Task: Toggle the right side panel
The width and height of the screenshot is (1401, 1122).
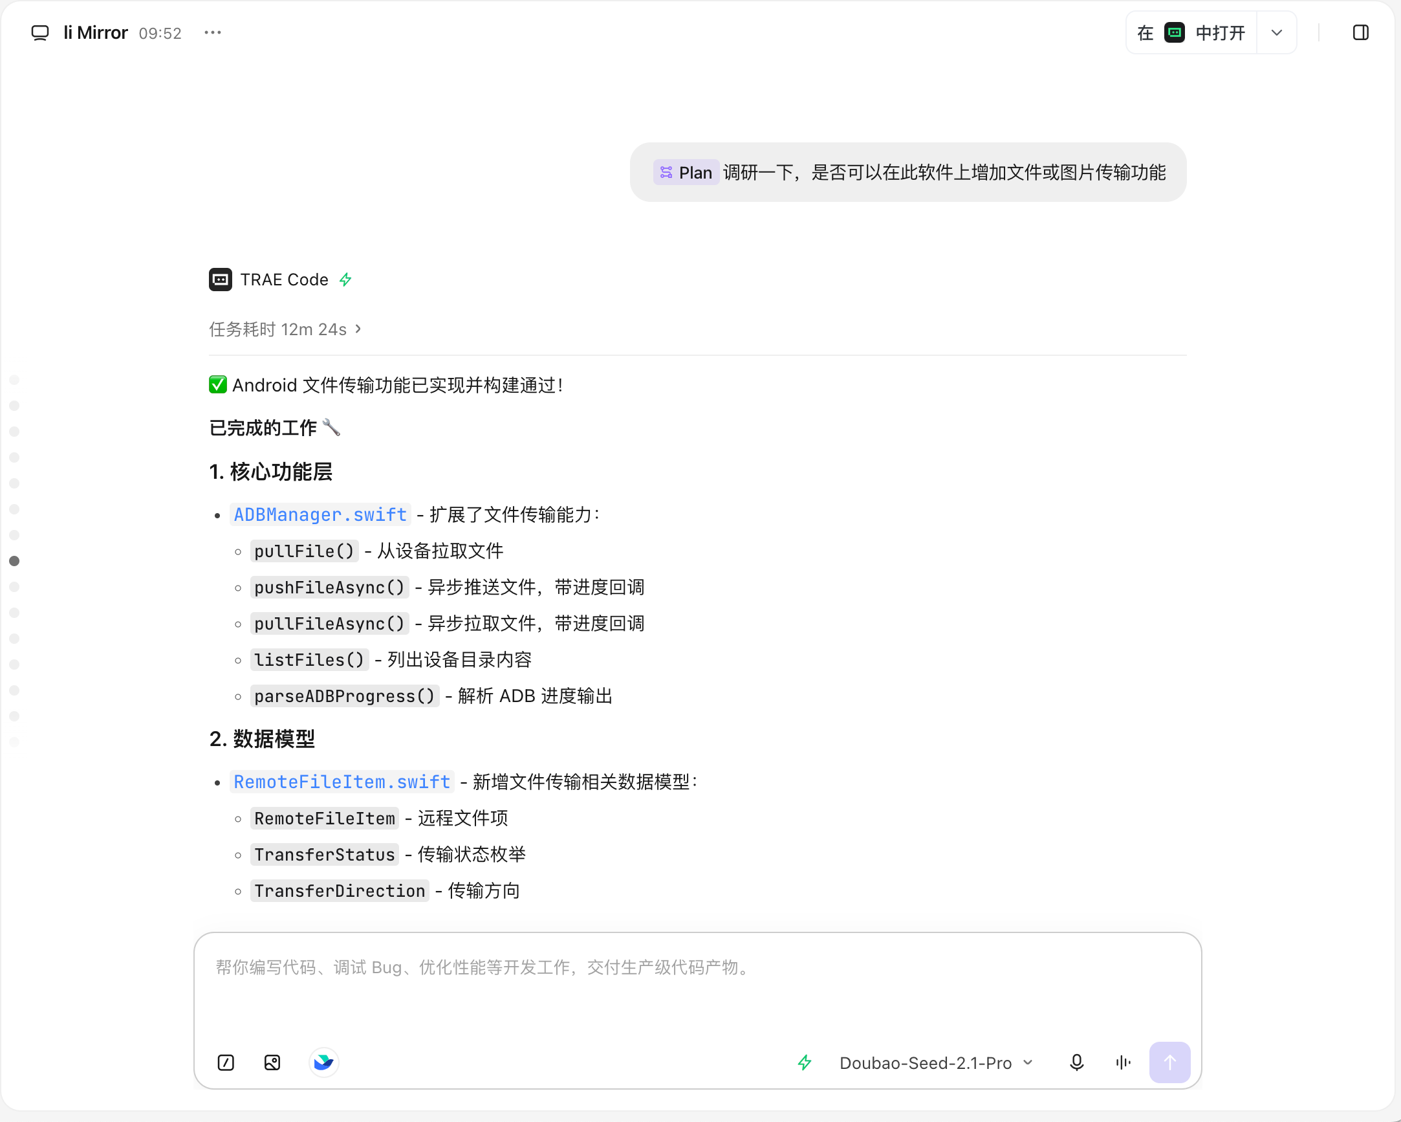Action: click(1361, 32)
